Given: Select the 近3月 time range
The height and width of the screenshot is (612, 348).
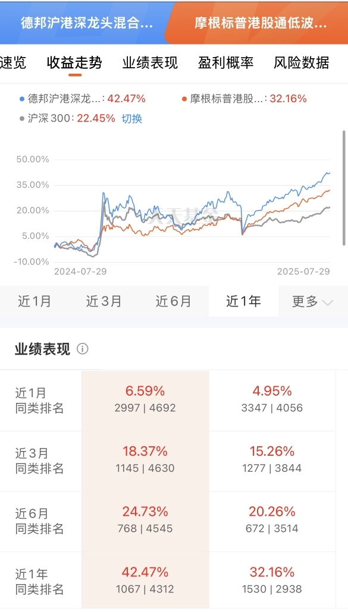Looking at the screenshot, I should coord(104,301).
